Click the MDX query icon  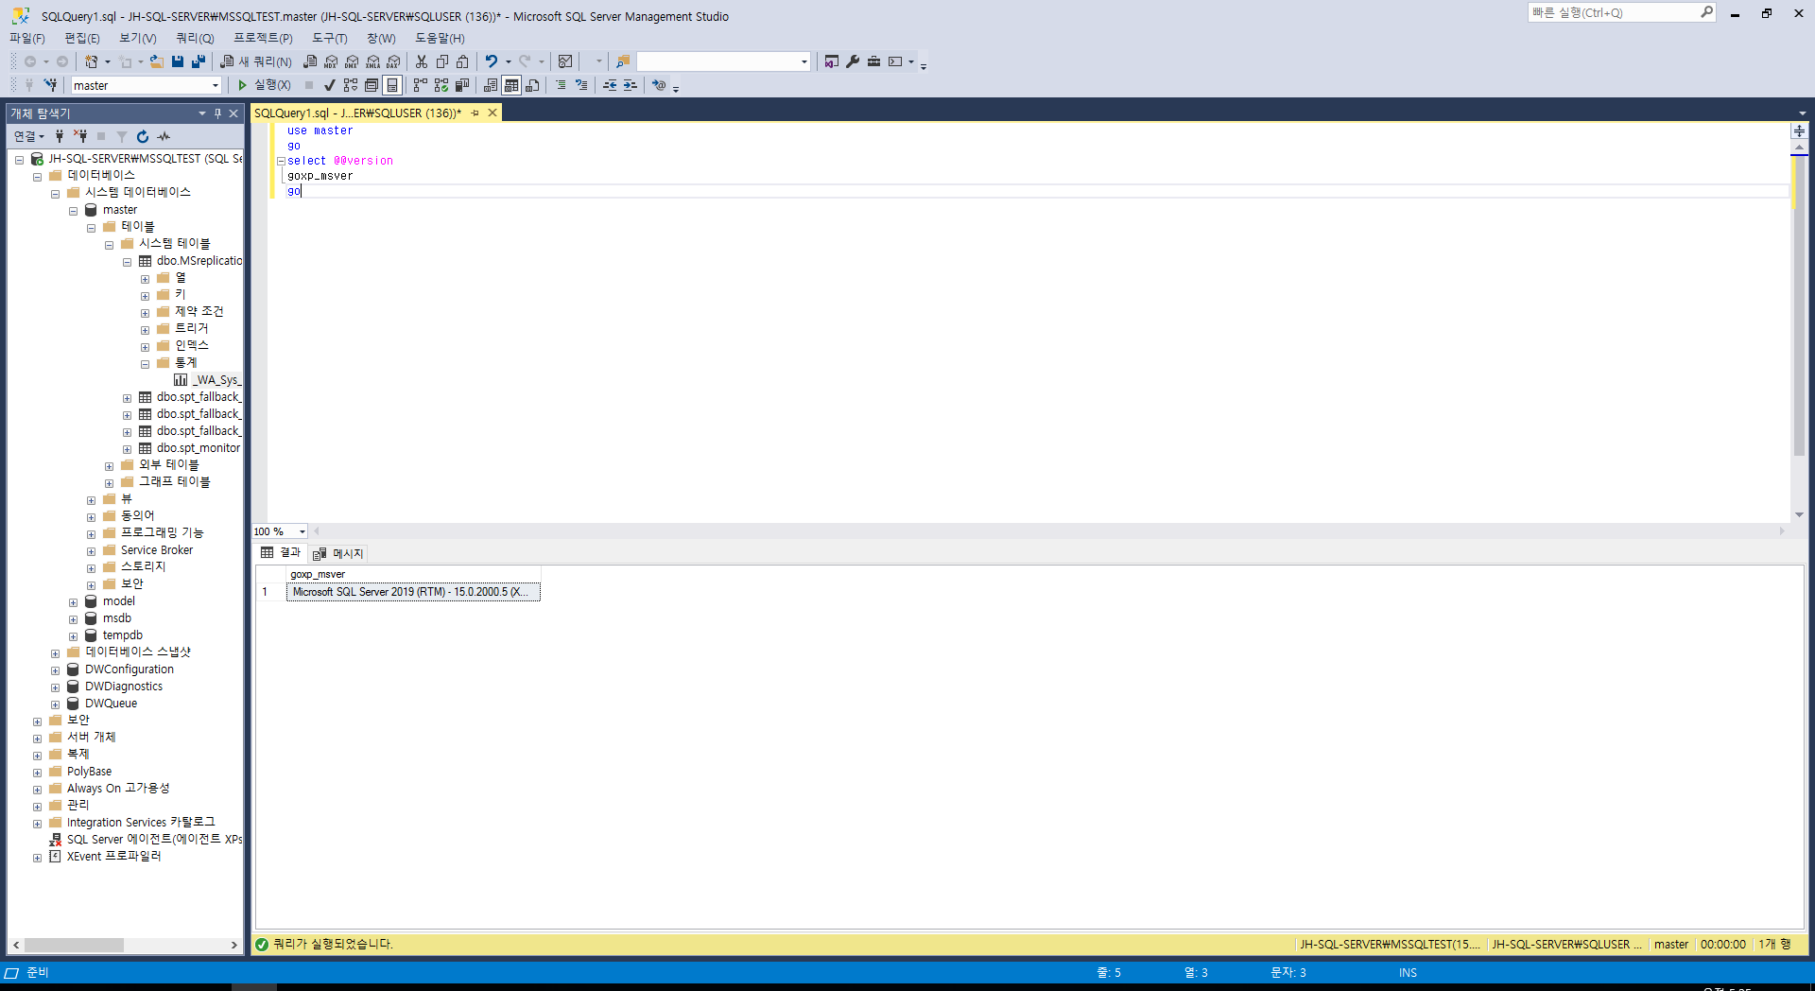(331, 61)
